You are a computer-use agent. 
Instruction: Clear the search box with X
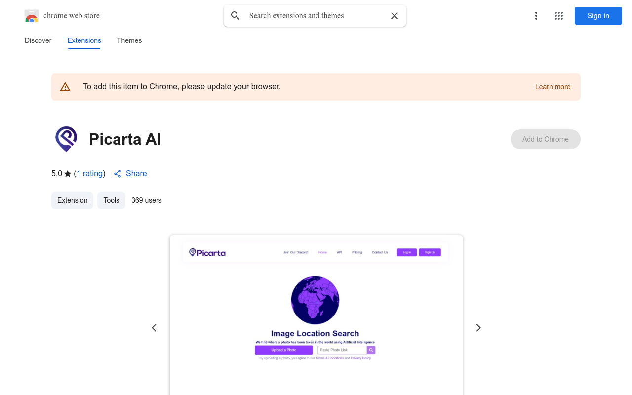395,16
